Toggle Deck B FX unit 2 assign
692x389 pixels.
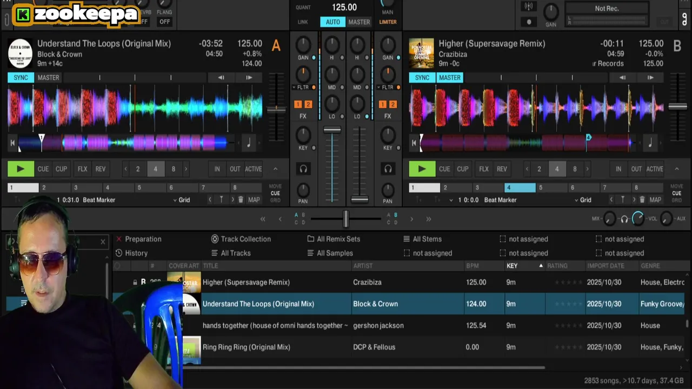tap(392, 104)
